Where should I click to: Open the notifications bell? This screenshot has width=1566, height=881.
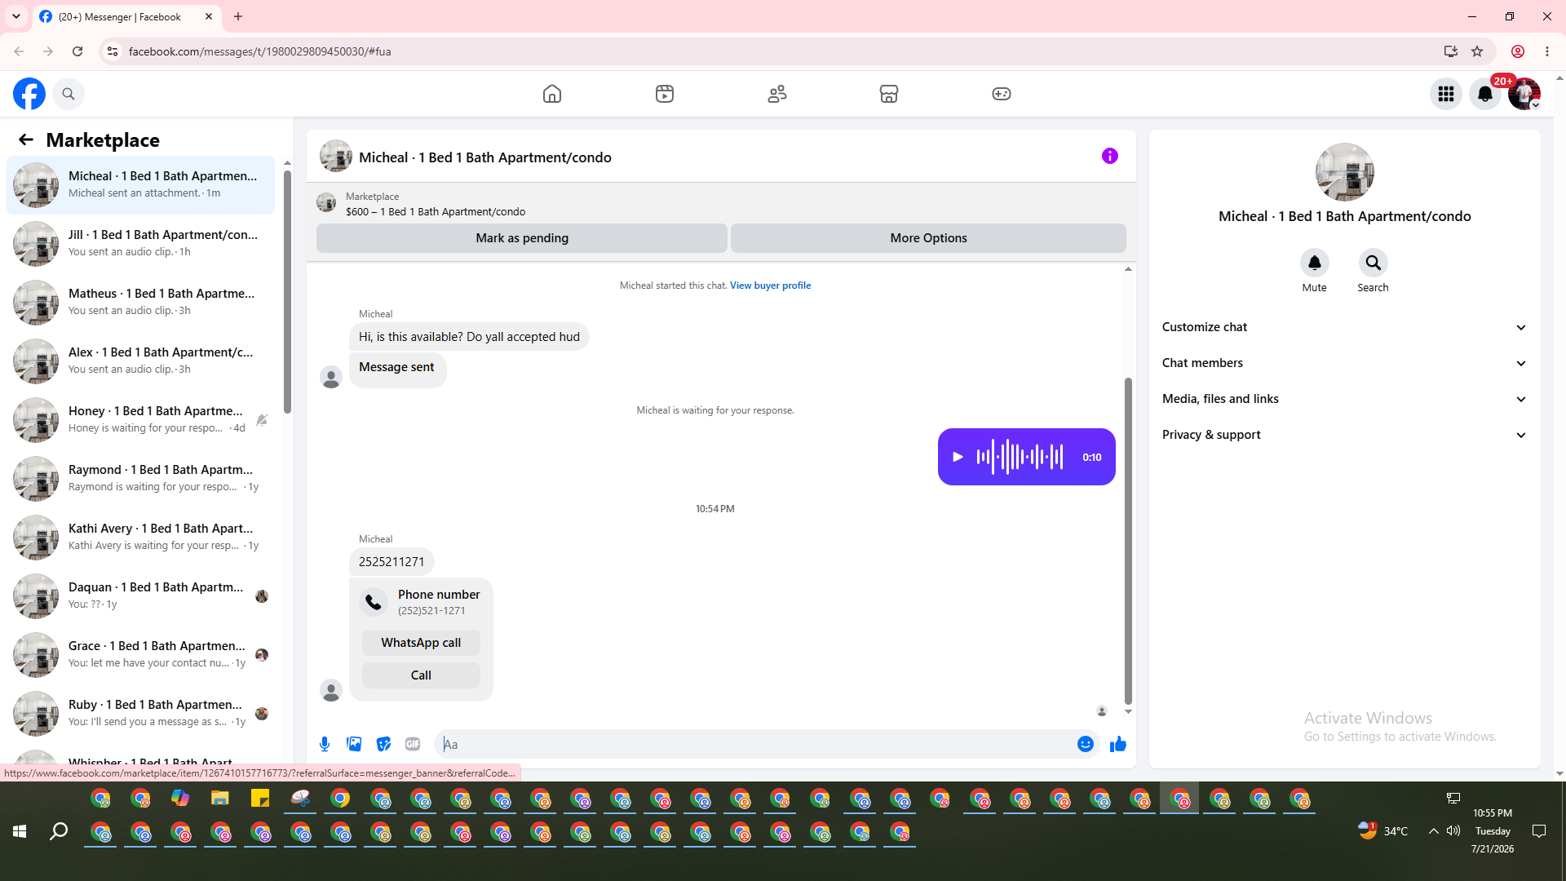1485,94
